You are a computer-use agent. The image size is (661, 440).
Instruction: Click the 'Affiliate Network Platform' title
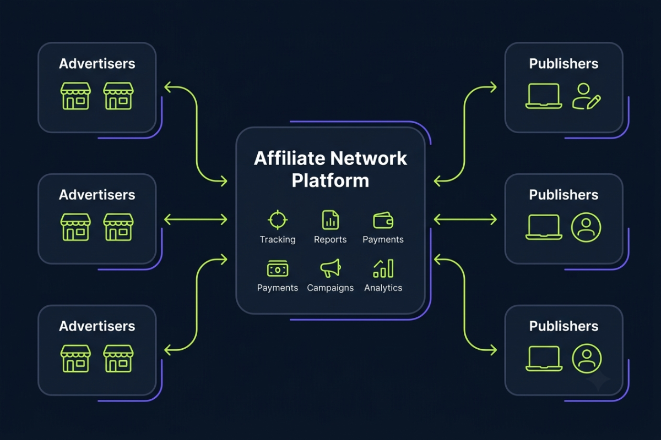tap(330, 169)
